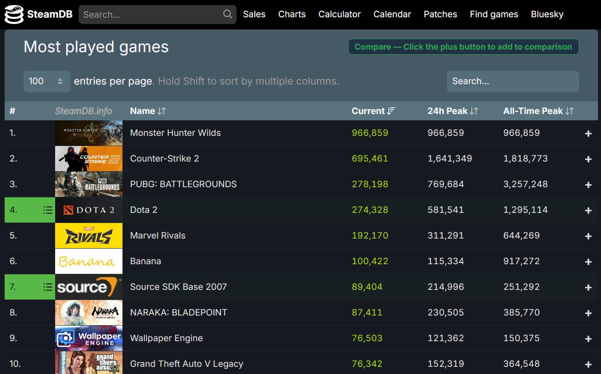Open the Charts menu item
601x374 pixels.
coord(292,14)
